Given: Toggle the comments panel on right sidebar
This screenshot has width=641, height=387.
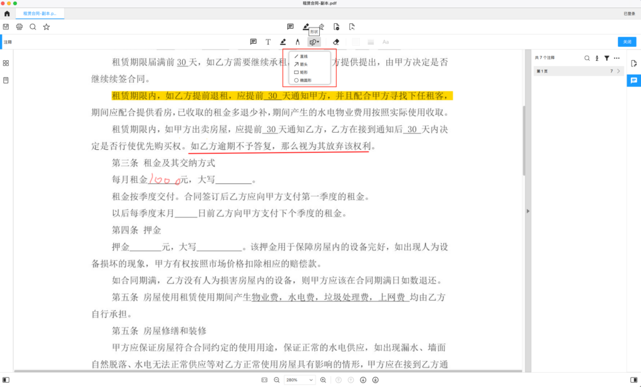Looking at the screenshot, I should pos(633,80).
